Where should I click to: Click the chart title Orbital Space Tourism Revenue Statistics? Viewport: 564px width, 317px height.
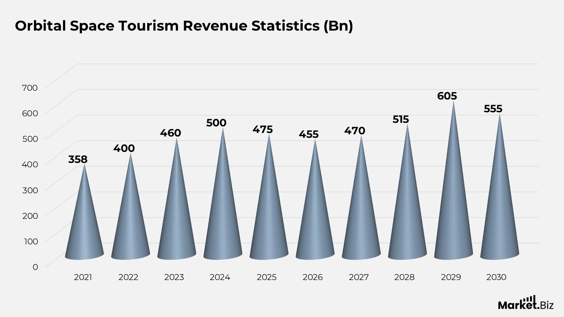click(184, 26)
